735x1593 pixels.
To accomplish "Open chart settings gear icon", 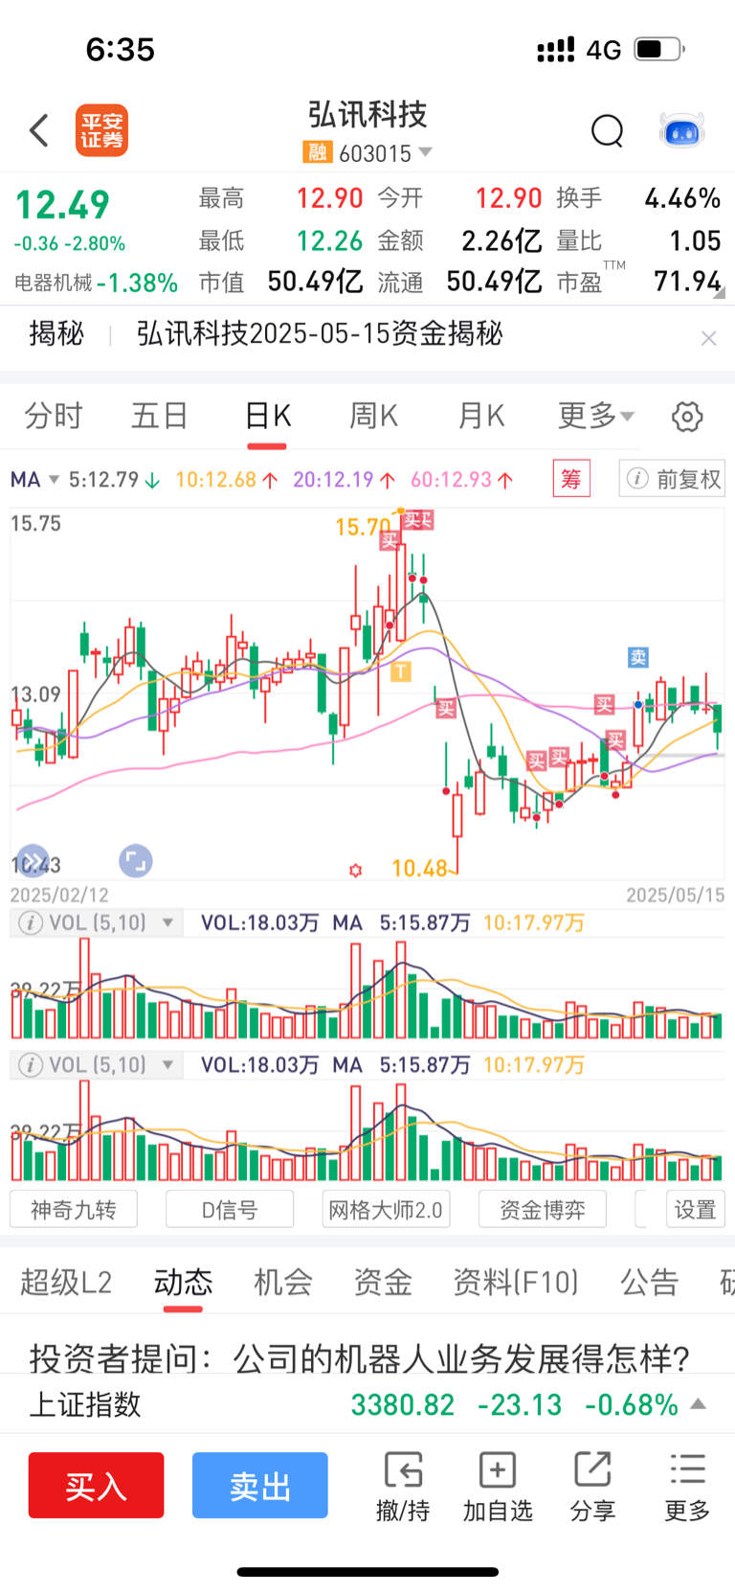I will pyautogui.click(x=687, y=417).
